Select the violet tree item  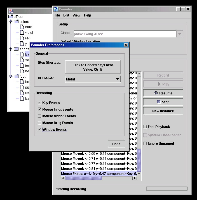coord(29,32)
